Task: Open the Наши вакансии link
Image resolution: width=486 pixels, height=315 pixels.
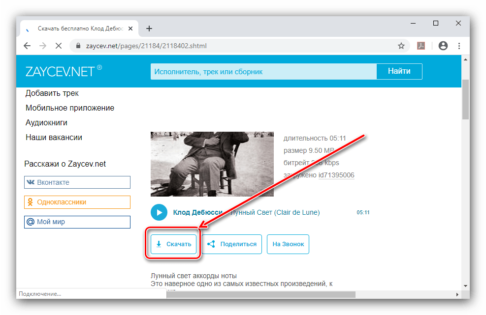Action: click(54, 138)
